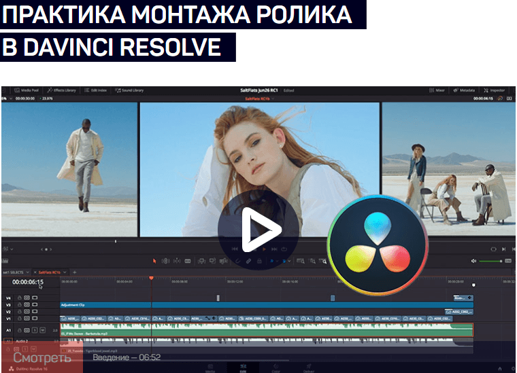Click the orange playhead marker on ruler
Viewport: 517px width, 373px height.
(151, 278)
